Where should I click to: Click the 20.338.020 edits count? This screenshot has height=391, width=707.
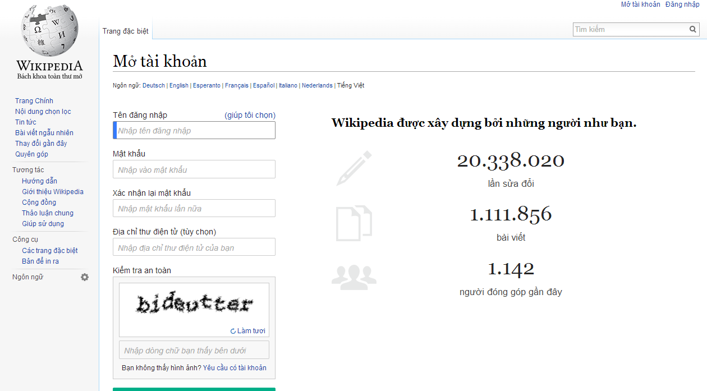tap(511, 160)
